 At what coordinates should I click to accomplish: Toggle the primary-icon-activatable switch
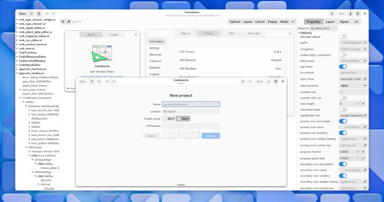click(343, 121)
